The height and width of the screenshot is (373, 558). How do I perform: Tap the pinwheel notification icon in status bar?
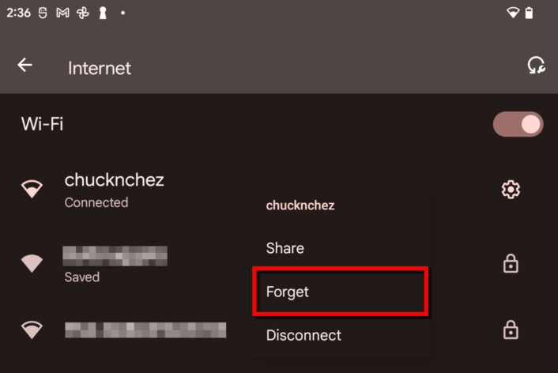point(83,13)
